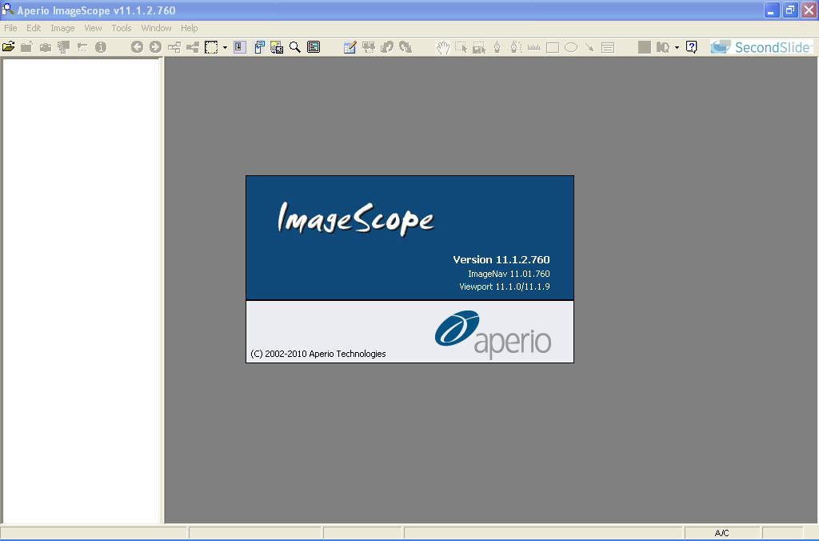Expand dropdown arrow beside the help icon
Viewport: 819px width, 541px height.
(677, 47)
